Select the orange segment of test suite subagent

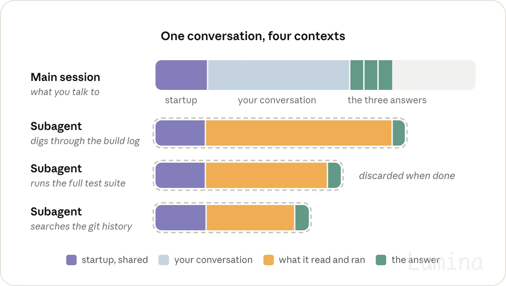point(266,175)
